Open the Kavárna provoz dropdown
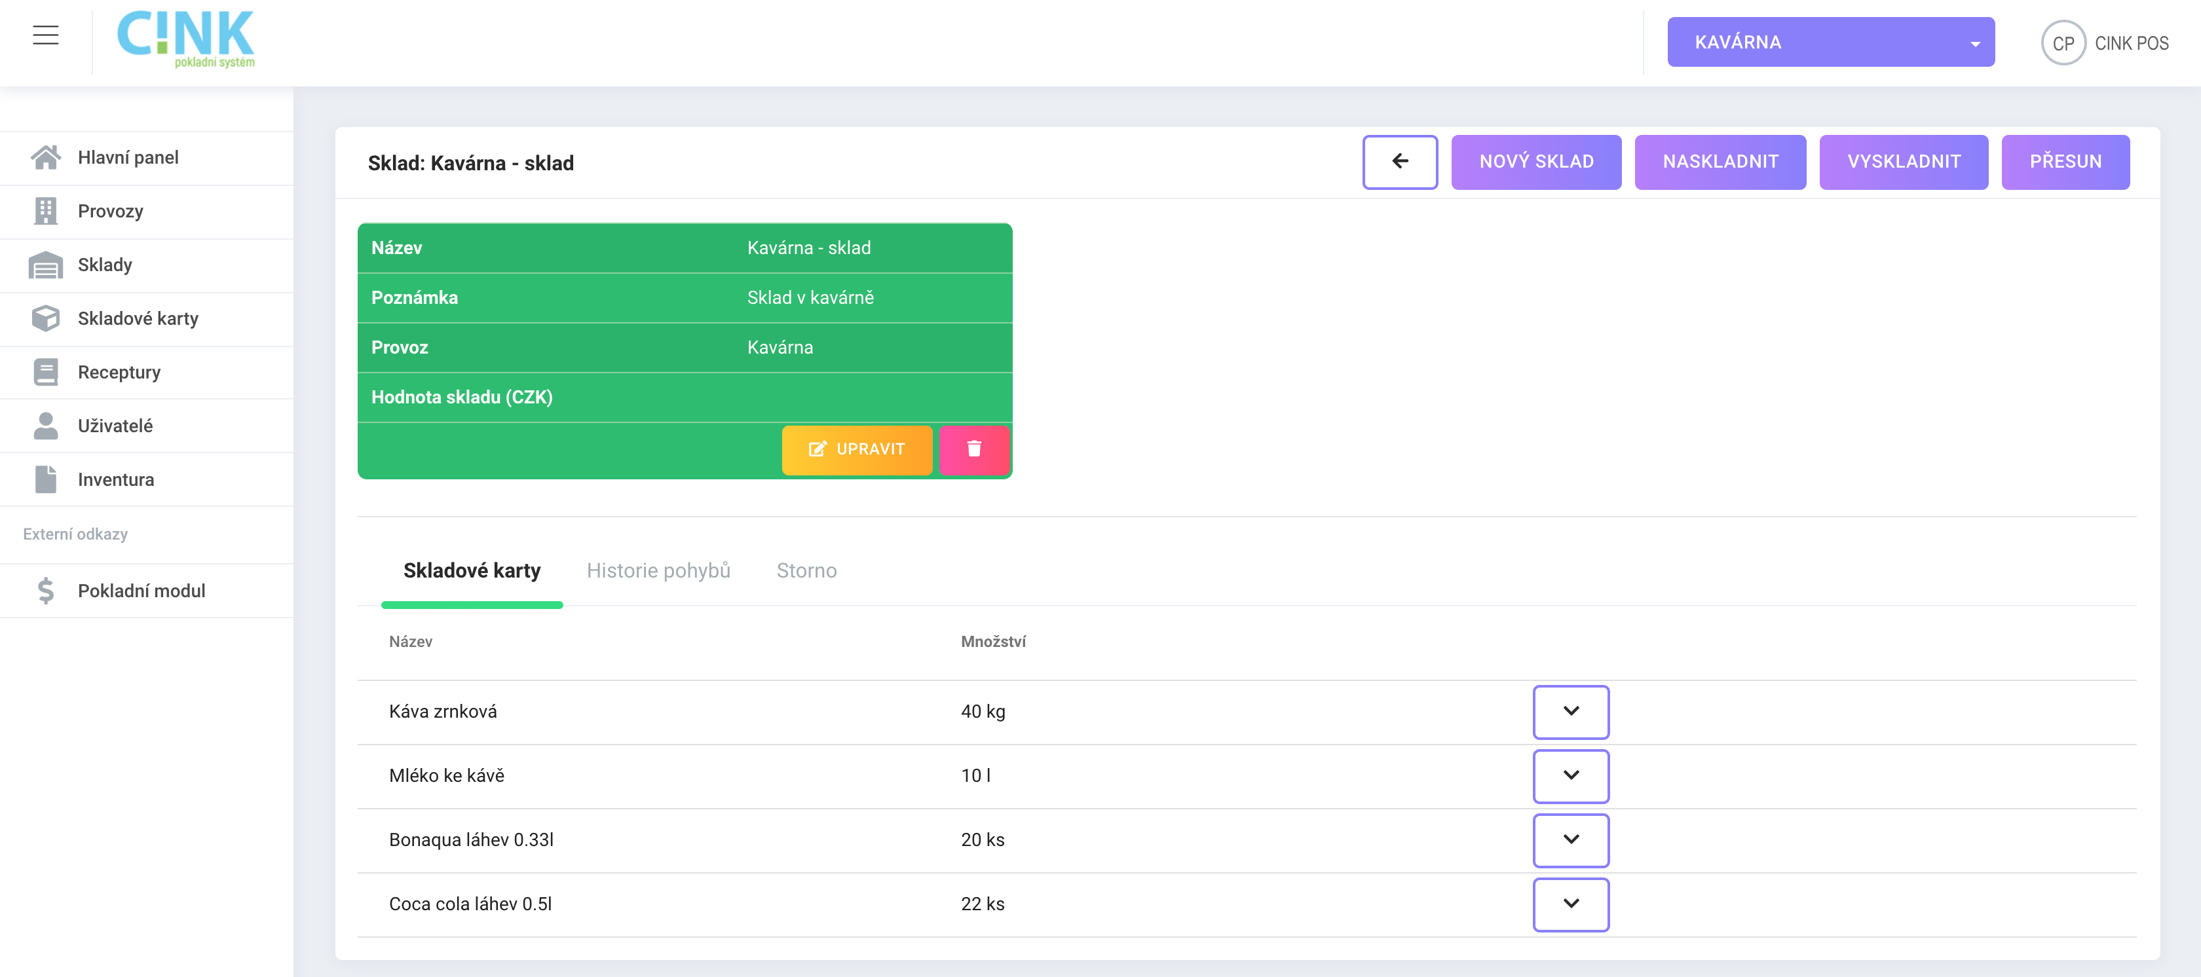Viewport: 2201px width, 977px height. coord(1830,42)
